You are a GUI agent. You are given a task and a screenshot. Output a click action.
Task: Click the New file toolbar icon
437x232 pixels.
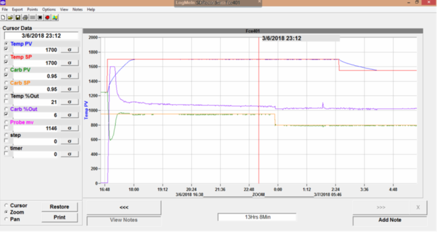pyautogui.click(x=3, y=17)
